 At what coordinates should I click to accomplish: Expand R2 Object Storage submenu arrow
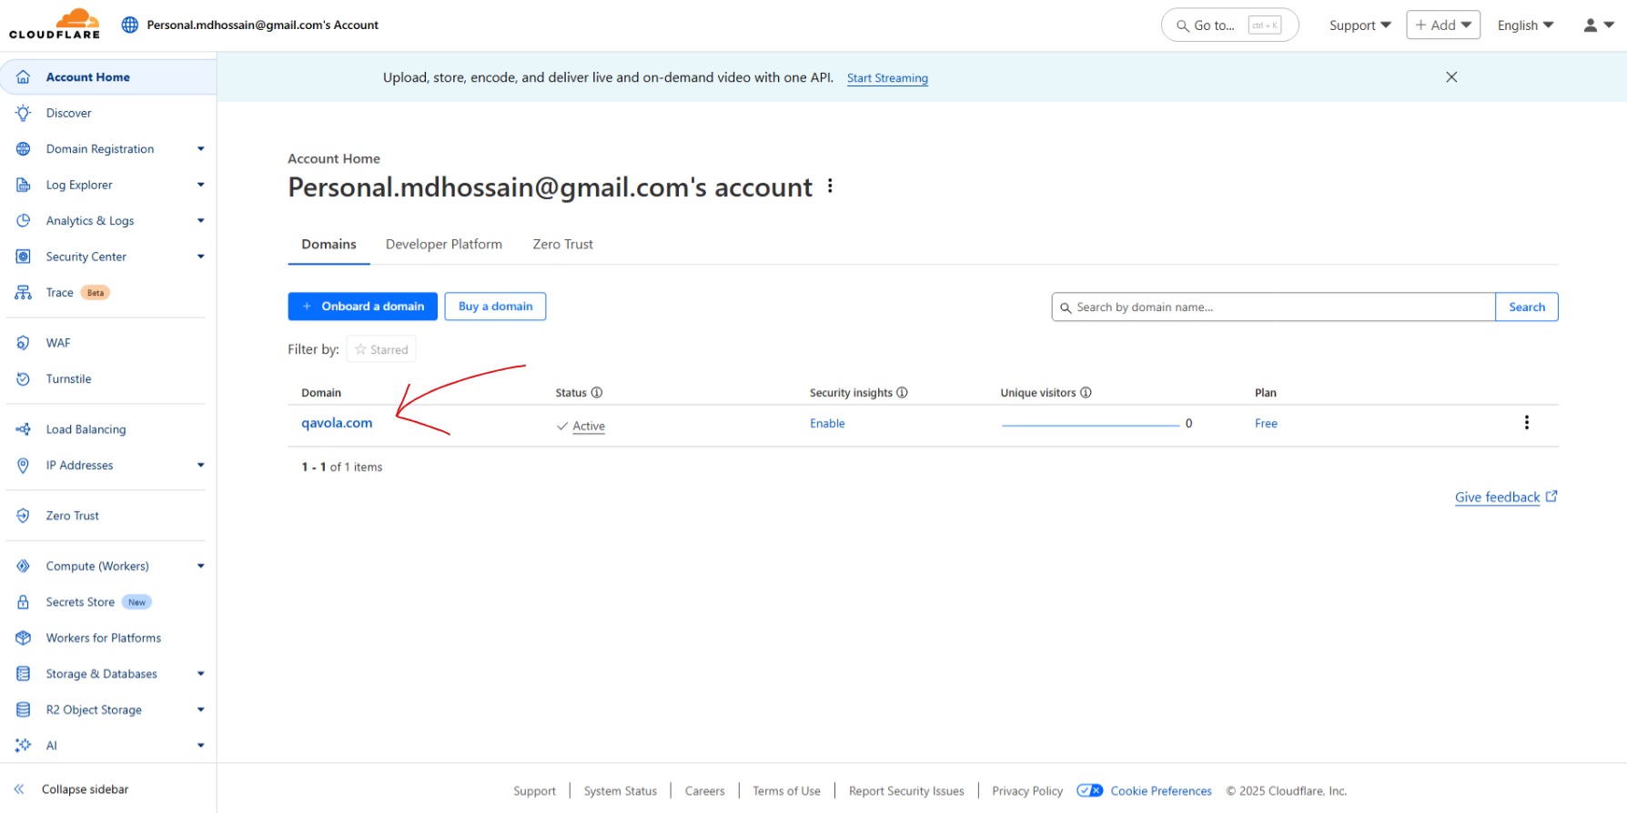point(201,710)
